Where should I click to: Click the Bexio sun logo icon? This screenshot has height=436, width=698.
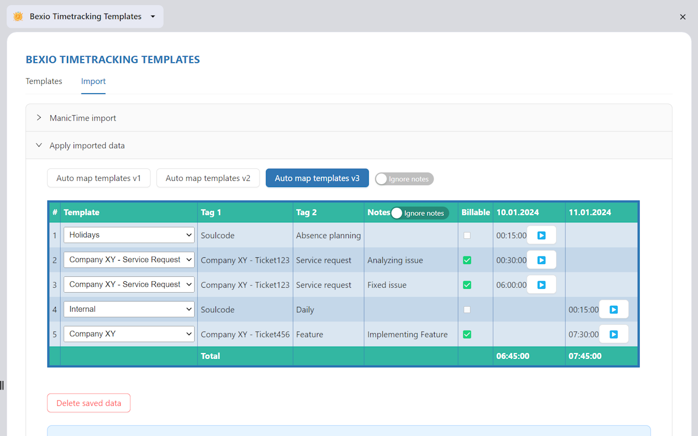tap(18, 16)
